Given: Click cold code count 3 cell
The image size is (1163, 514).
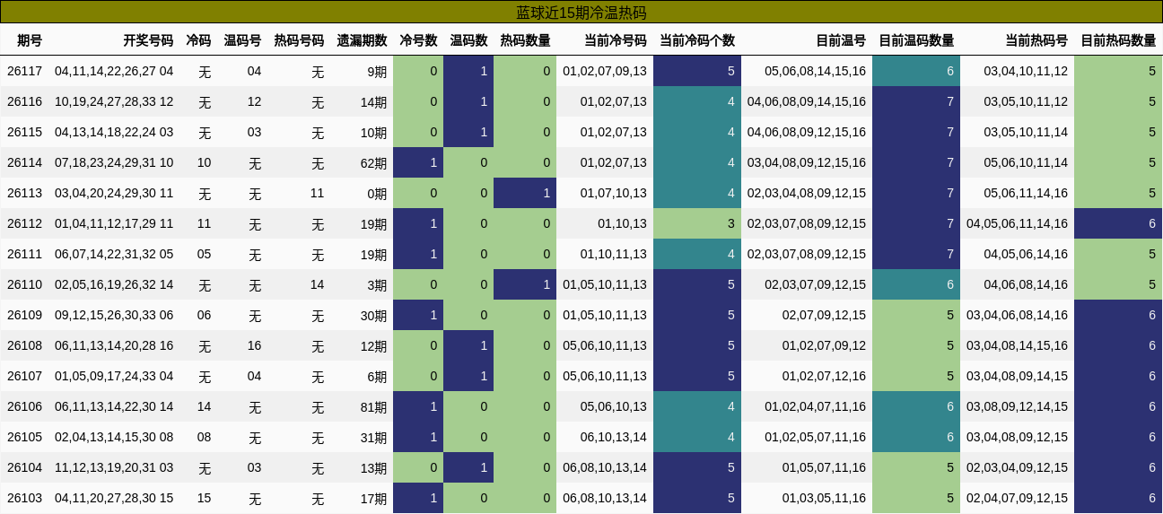Looking at the screenshot, I should point(697,223).
